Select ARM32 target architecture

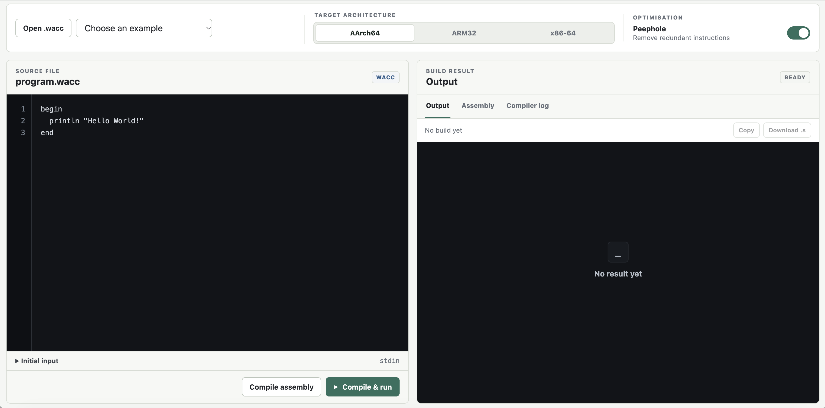464,33
